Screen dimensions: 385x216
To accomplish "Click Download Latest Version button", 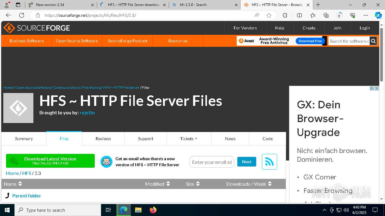I will 50,161.
